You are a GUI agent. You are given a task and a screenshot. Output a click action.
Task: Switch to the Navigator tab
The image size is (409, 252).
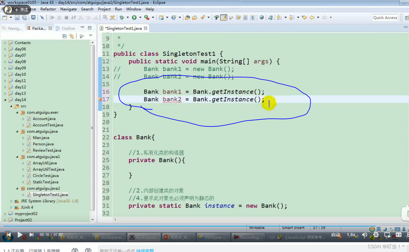(12, 28)
